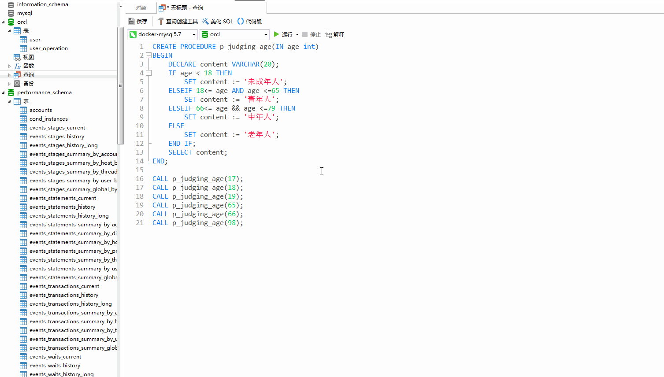This screenshot has width=664, height=377.
Task: Switch to the 对象 objects tab
Action: (x=141, y=8)
